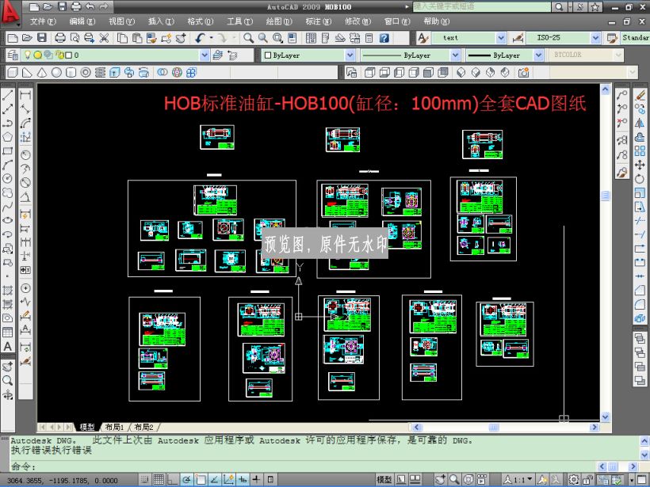Select the Linear dimension tool

click(25, 95)
